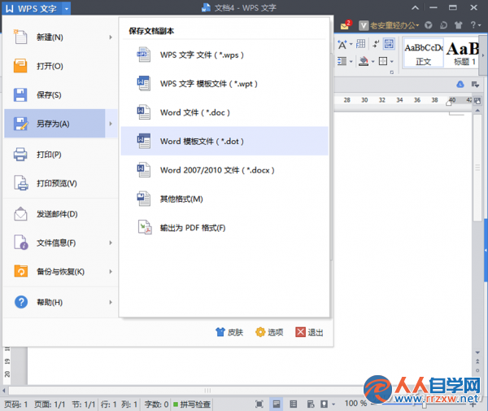Click the T-shirt skin icon in title bar
Screen dimensions: 488x411
(x=458, y=25)
